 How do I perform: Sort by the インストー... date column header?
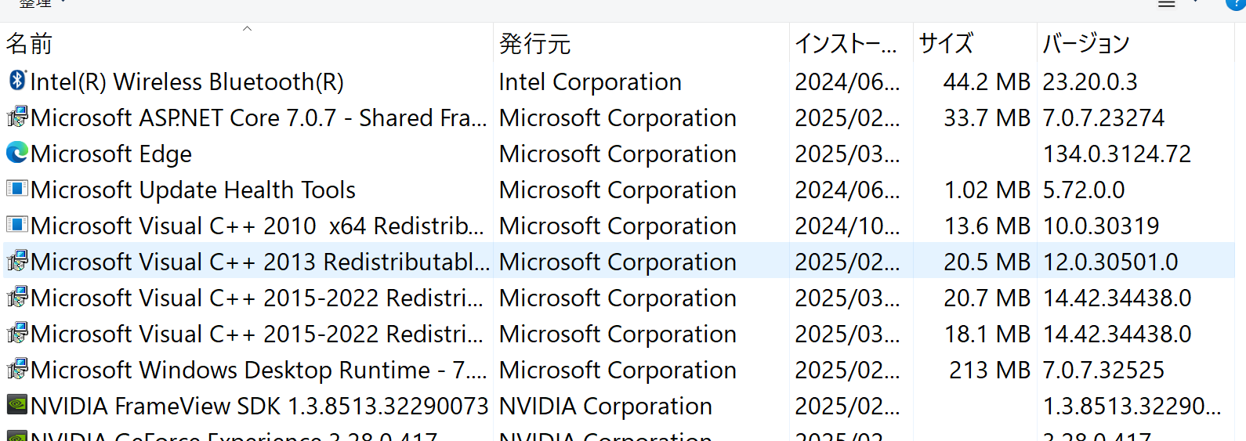pos(846,44)
